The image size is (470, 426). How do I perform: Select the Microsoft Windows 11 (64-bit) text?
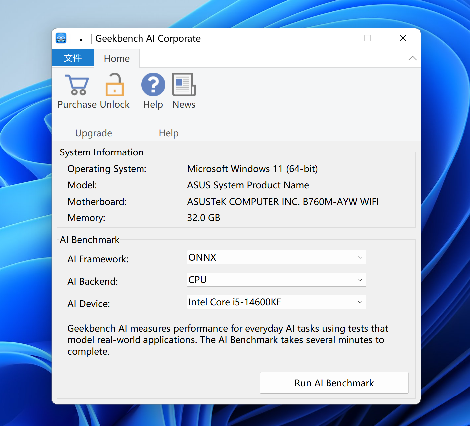point(252,169)
